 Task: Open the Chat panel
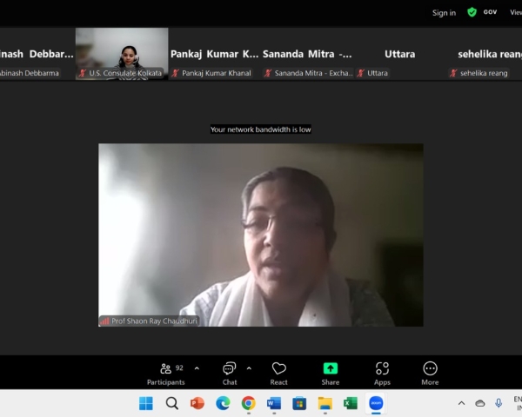[x=229, y=373]
